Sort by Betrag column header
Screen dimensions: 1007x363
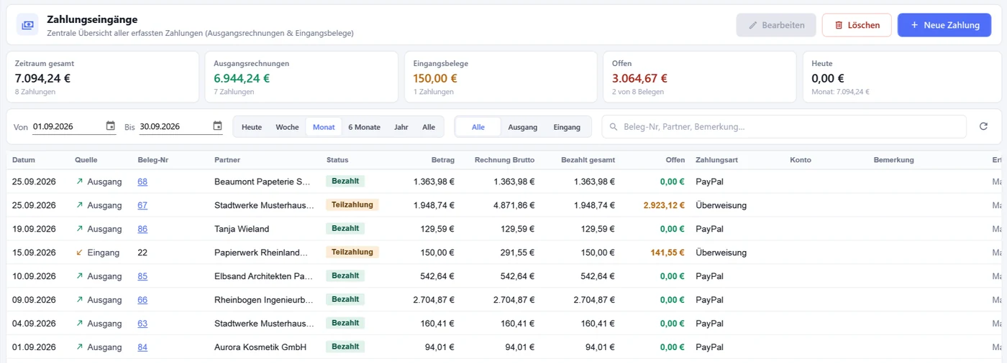[x=442, y=160]
